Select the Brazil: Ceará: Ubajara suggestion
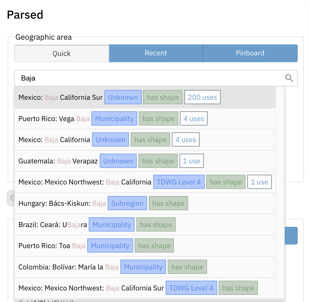The image size is (310, 302). 52,224
